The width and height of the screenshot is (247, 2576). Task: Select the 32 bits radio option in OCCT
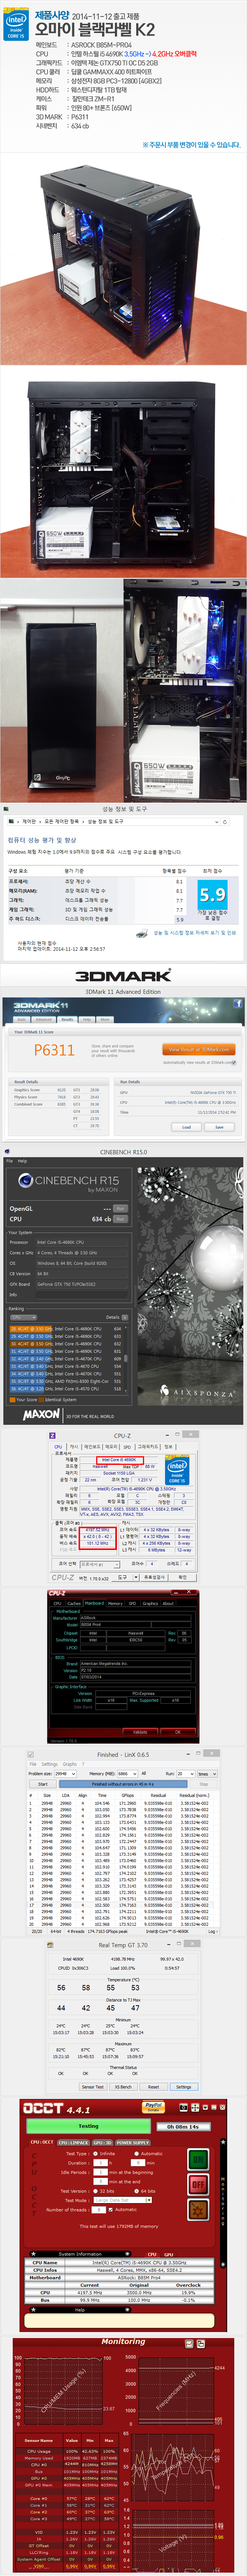[97, 2191]
